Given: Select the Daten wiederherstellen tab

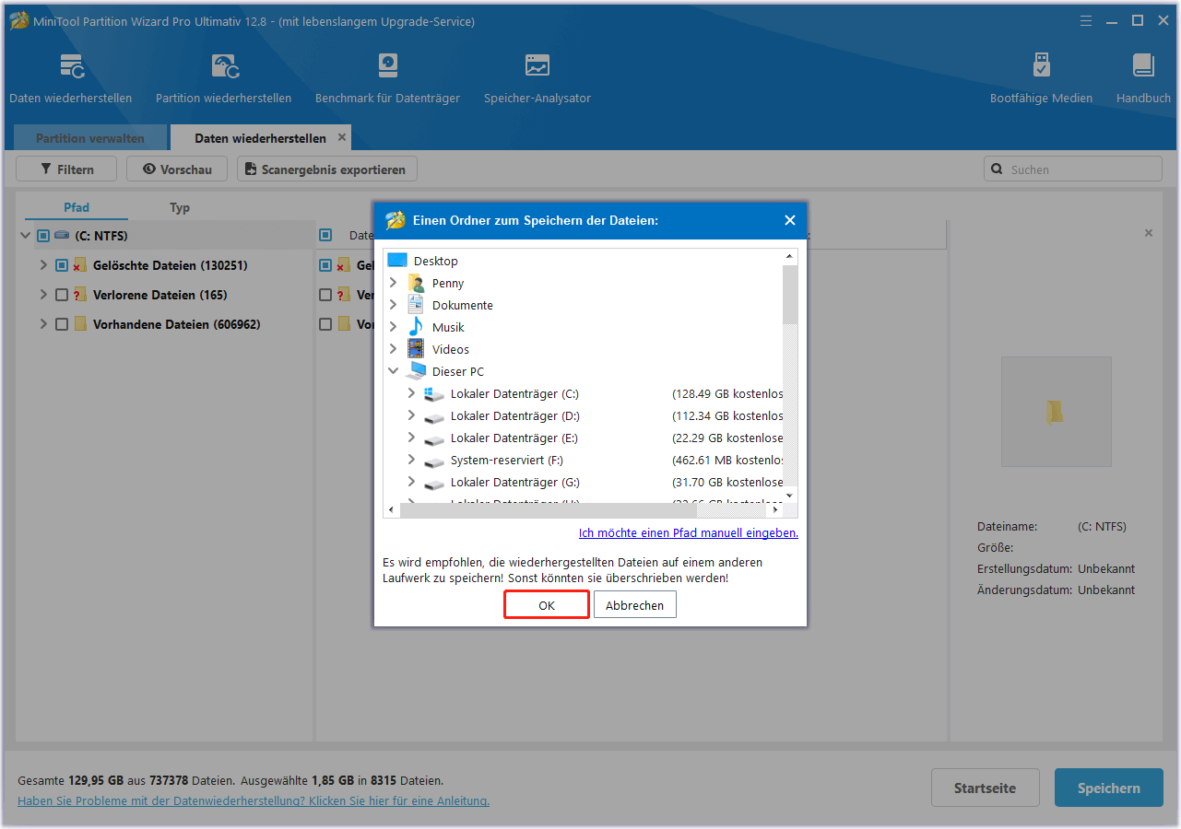Looking at the screenshot, I should click(x=260, y=138).
